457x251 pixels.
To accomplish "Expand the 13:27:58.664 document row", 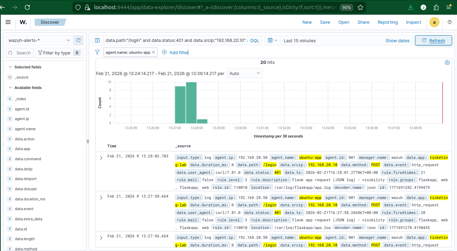I will [101, 198].
